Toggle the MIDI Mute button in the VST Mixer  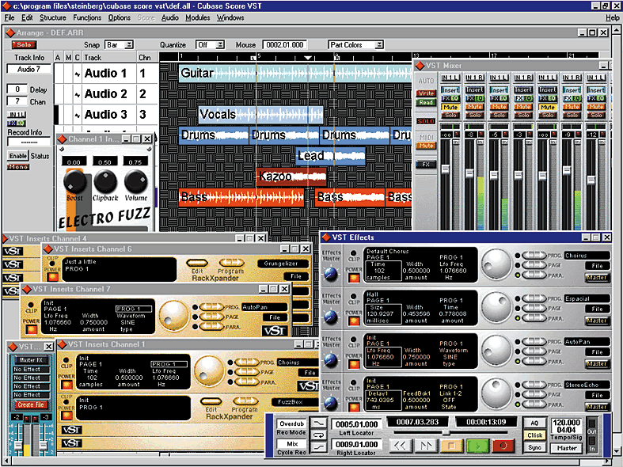(426, 146)
